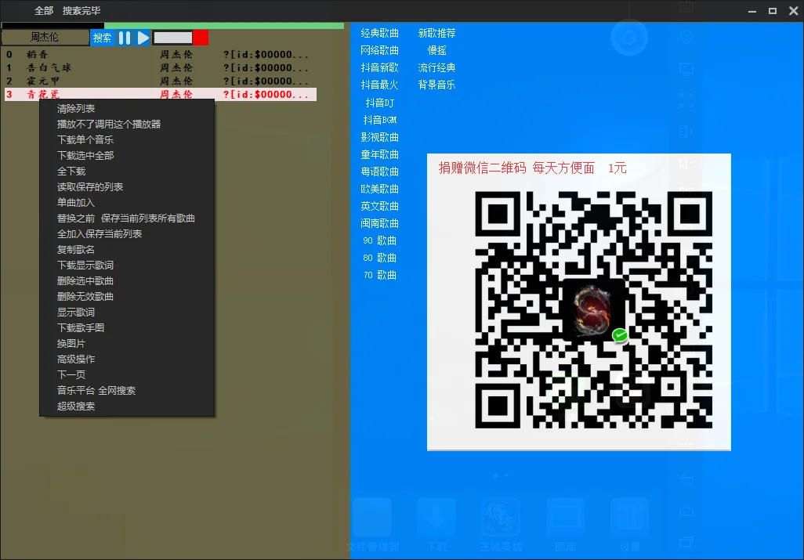Open the 粤语歌曲 category

pyautogui.click(x=379, y=172)
